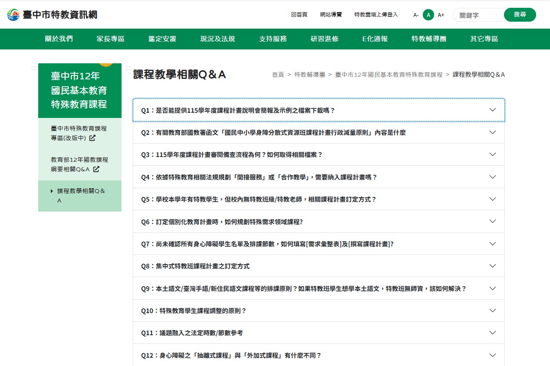The height and width of the screenshot is (366, 550).
Task: Click Q11 question text 議題融入之法定時數
Action: [x=192, y=333]
